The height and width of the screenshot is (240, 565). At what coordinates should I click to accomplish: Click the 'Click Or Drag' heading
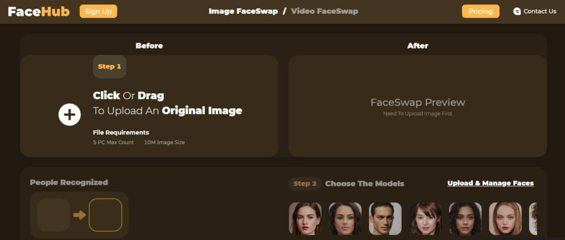[x=129, y=95]
